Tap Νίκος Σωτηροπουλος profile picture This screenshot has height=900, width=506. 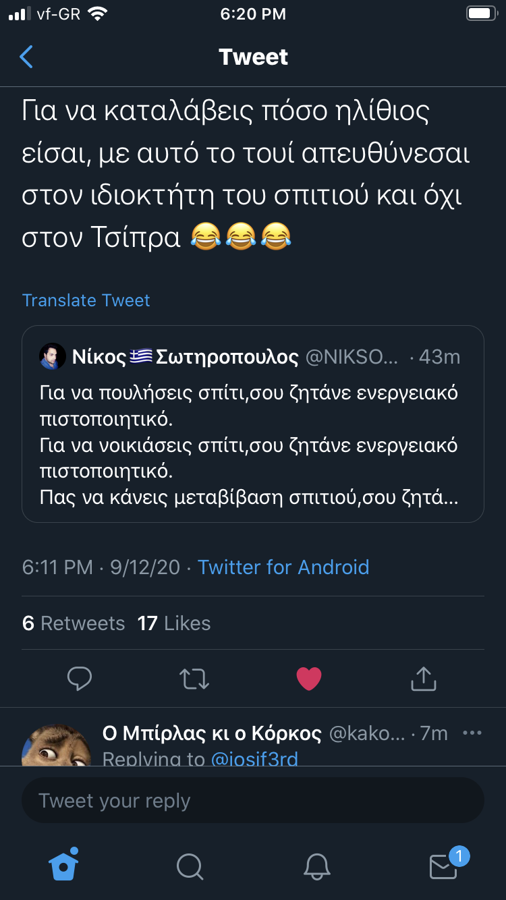[52, 357]
